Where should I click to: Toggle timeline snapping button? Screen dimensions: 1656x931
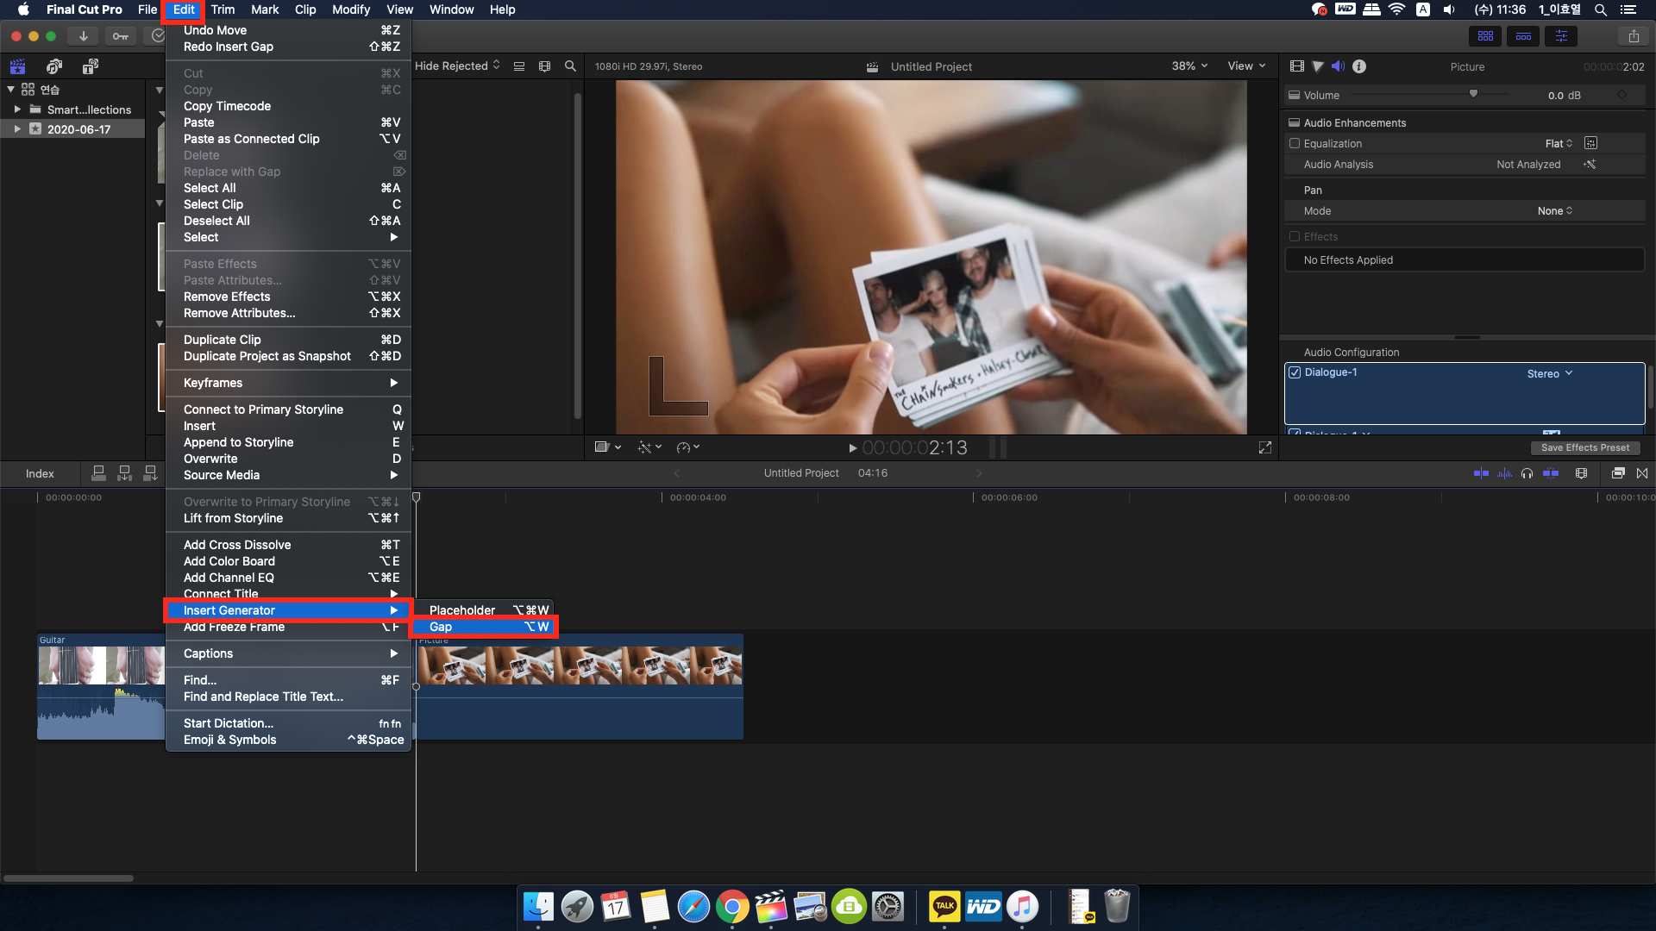1551,473
